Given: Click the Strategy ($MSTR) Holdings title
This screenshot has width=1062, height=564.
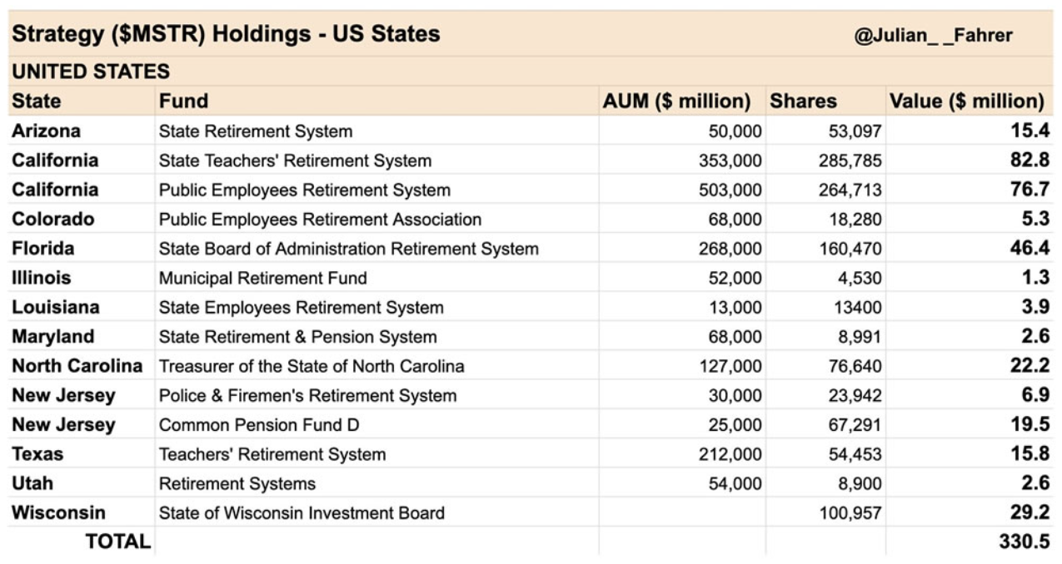Looking at the screenshot, I should (x=226, y=34).
